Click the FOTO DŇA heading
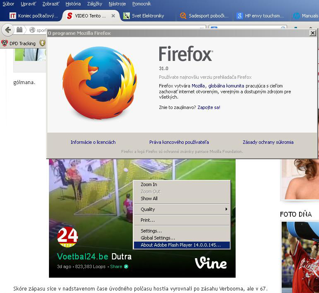This screenshot has width=319, height=293. pyautogui.click(x=296, y=214)
